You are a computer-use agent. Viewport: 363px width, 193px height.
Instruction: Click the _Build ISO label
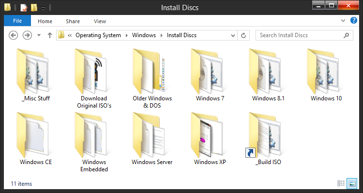(x=268, y=162)
